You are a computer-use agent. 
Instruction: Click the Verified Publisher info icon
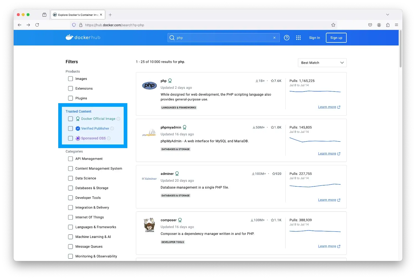[x=112, y=128]
